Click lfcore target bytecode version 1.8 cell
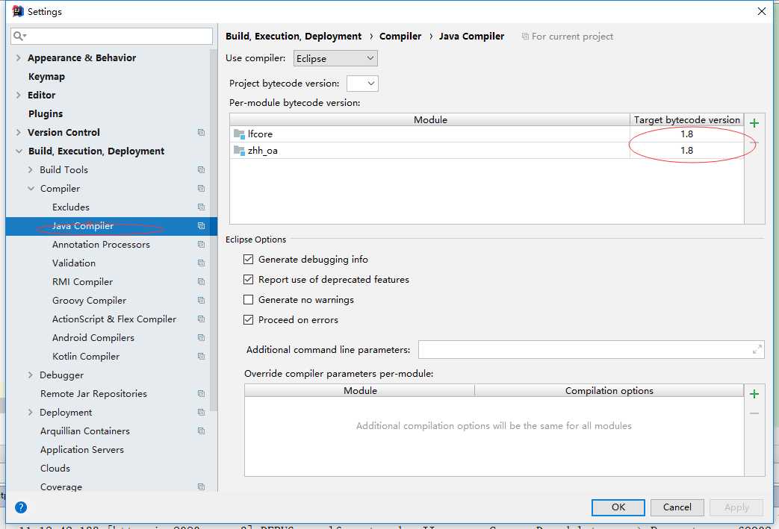 686,134
